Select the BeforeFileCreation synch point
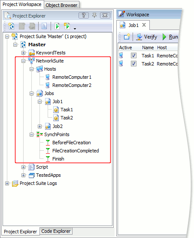Image resolution: width=194 pixels, height=238 pixels. pyautogui.click(x=72, y=143)
